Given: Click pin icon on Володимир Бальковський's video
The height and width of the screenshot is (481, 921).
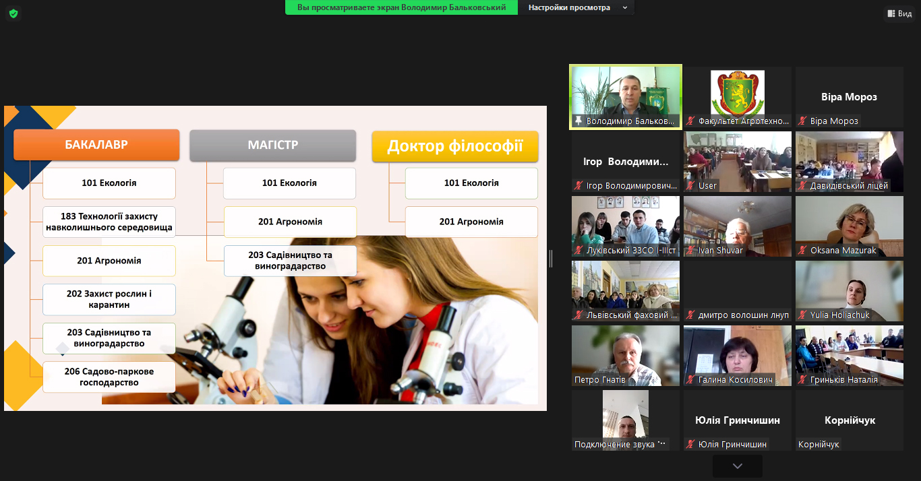Looking at the screenshot, I should 578,121.
